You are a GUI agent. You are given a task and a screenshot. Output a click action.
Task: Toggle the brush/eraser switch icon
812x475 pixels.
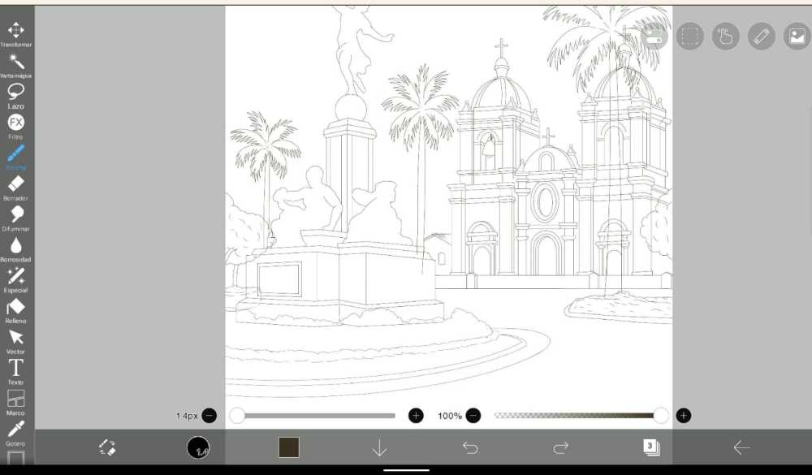(x=107, y=447)
